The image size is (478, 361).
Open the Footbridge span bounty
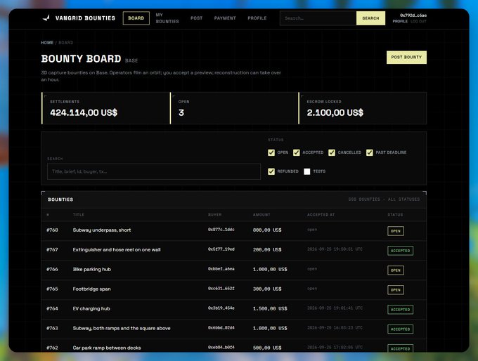pyautogui.click(x=91, y=289)
